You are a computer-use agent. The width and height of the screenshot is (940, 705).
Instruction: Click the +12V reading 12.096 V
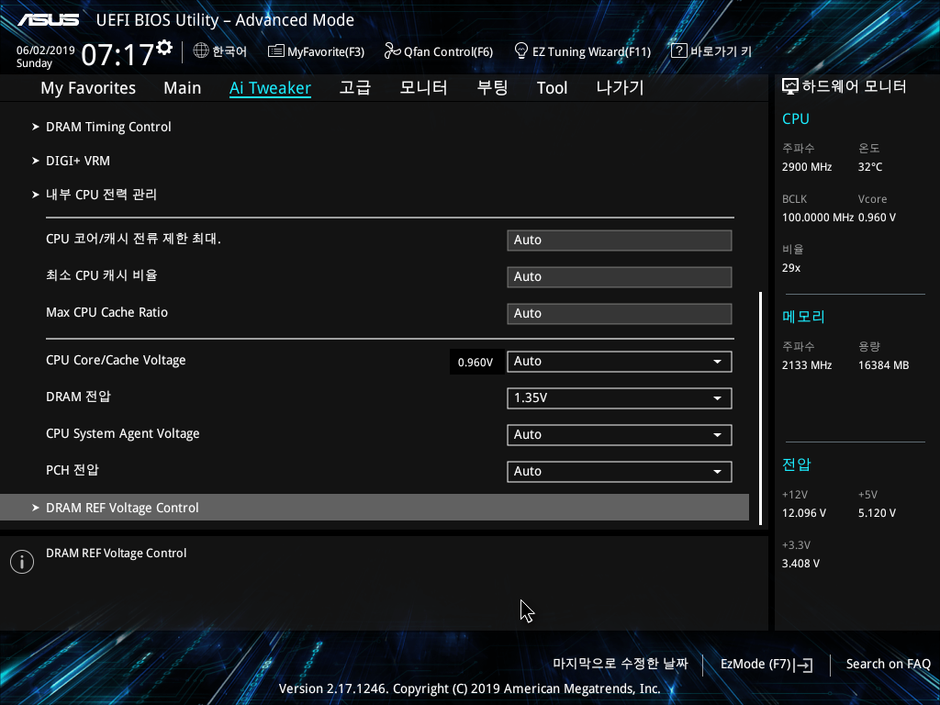click(804, 513)
